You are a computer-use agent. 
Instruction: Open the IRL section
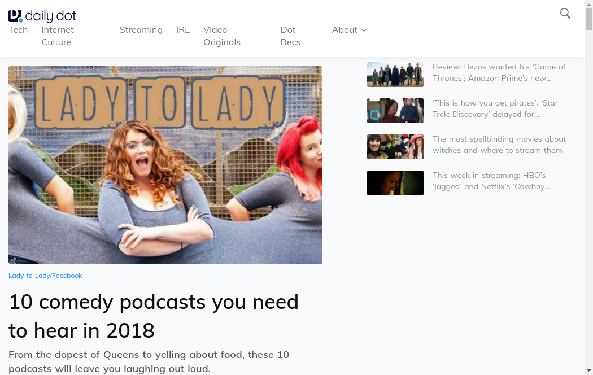click(183, 30)
